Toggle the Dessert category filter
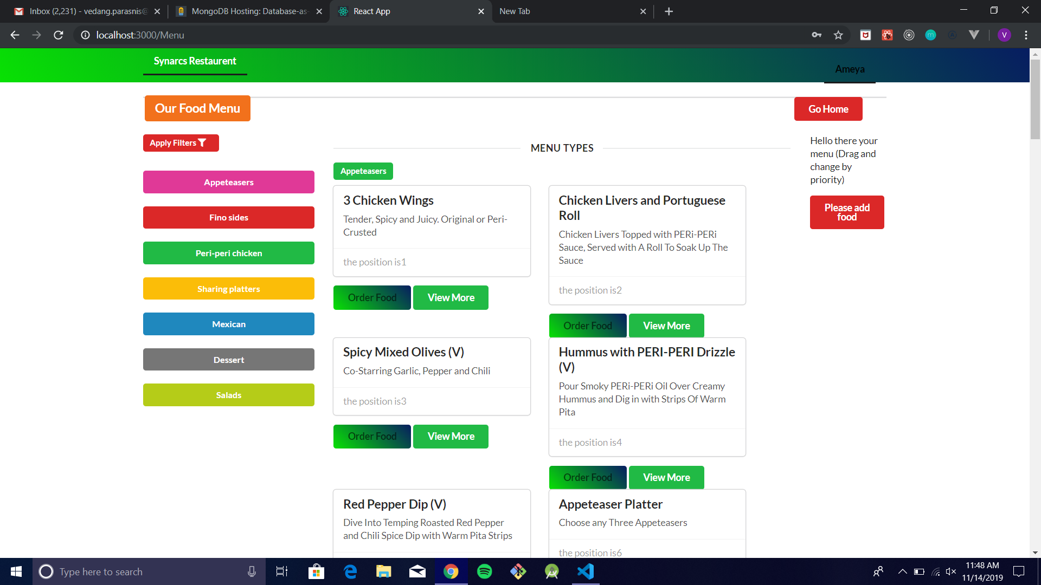 [x=228, y=359]
